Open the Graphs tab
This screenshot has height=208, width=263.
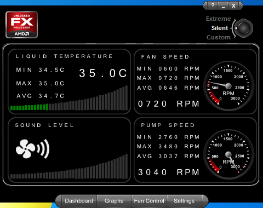point(114,201)
